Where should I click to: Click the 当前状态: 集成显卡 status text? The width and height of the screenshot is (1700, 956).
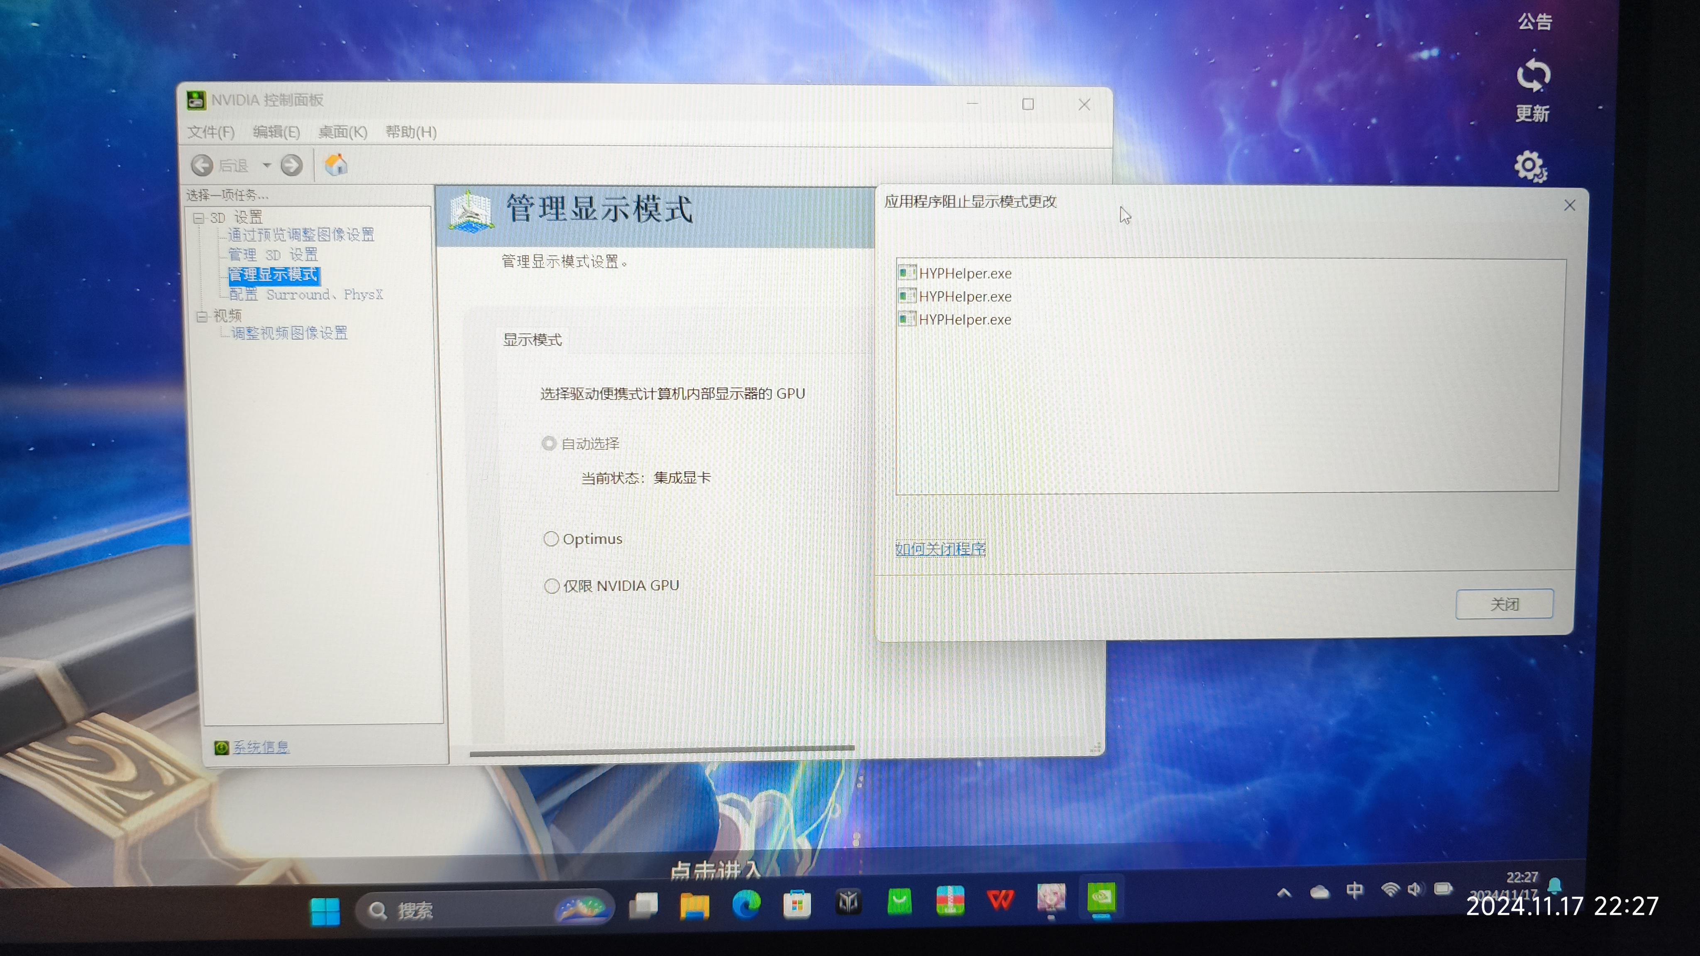pyautogui.click(x=646, y=478)
